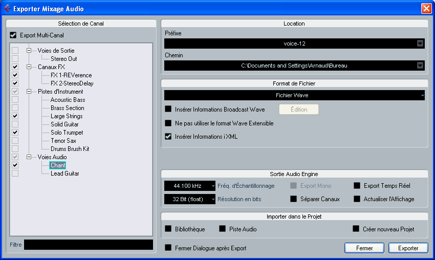Viewport: 435px width, 260px height.
Task: Select the Pistes d'Instrument group label
Action: pos(60,92)
